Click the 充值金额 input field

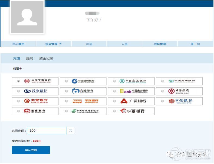[x=47, y=131]
